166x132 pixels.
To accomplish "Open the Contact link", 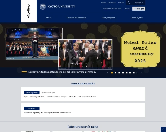I will (121, 3).
